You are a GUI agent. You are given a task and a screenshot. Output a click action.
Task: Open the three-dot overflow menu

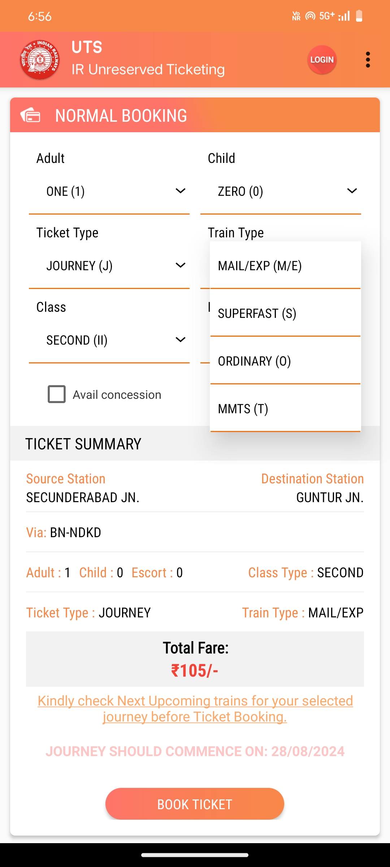(368, 60)
